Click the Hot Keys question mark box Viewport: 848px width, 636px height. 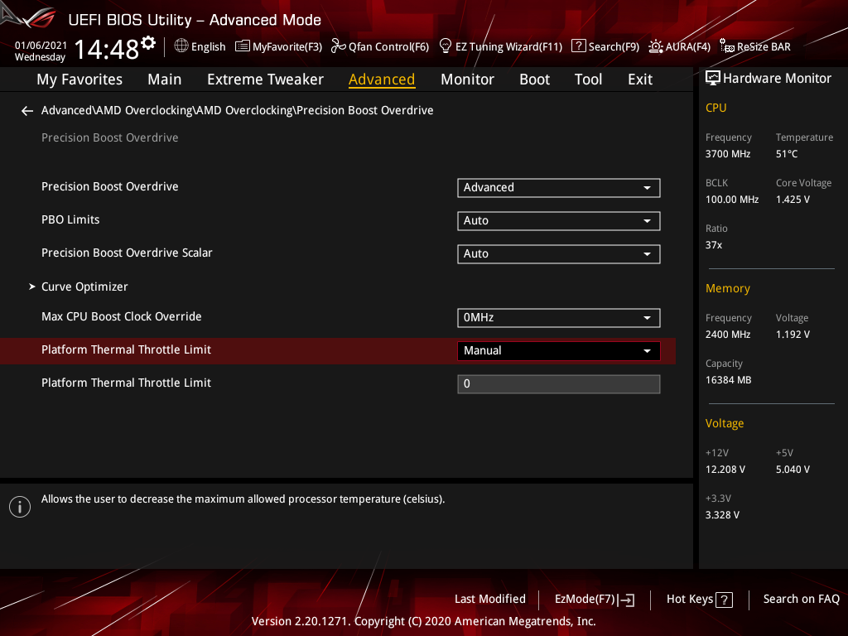tap(724, 600)
